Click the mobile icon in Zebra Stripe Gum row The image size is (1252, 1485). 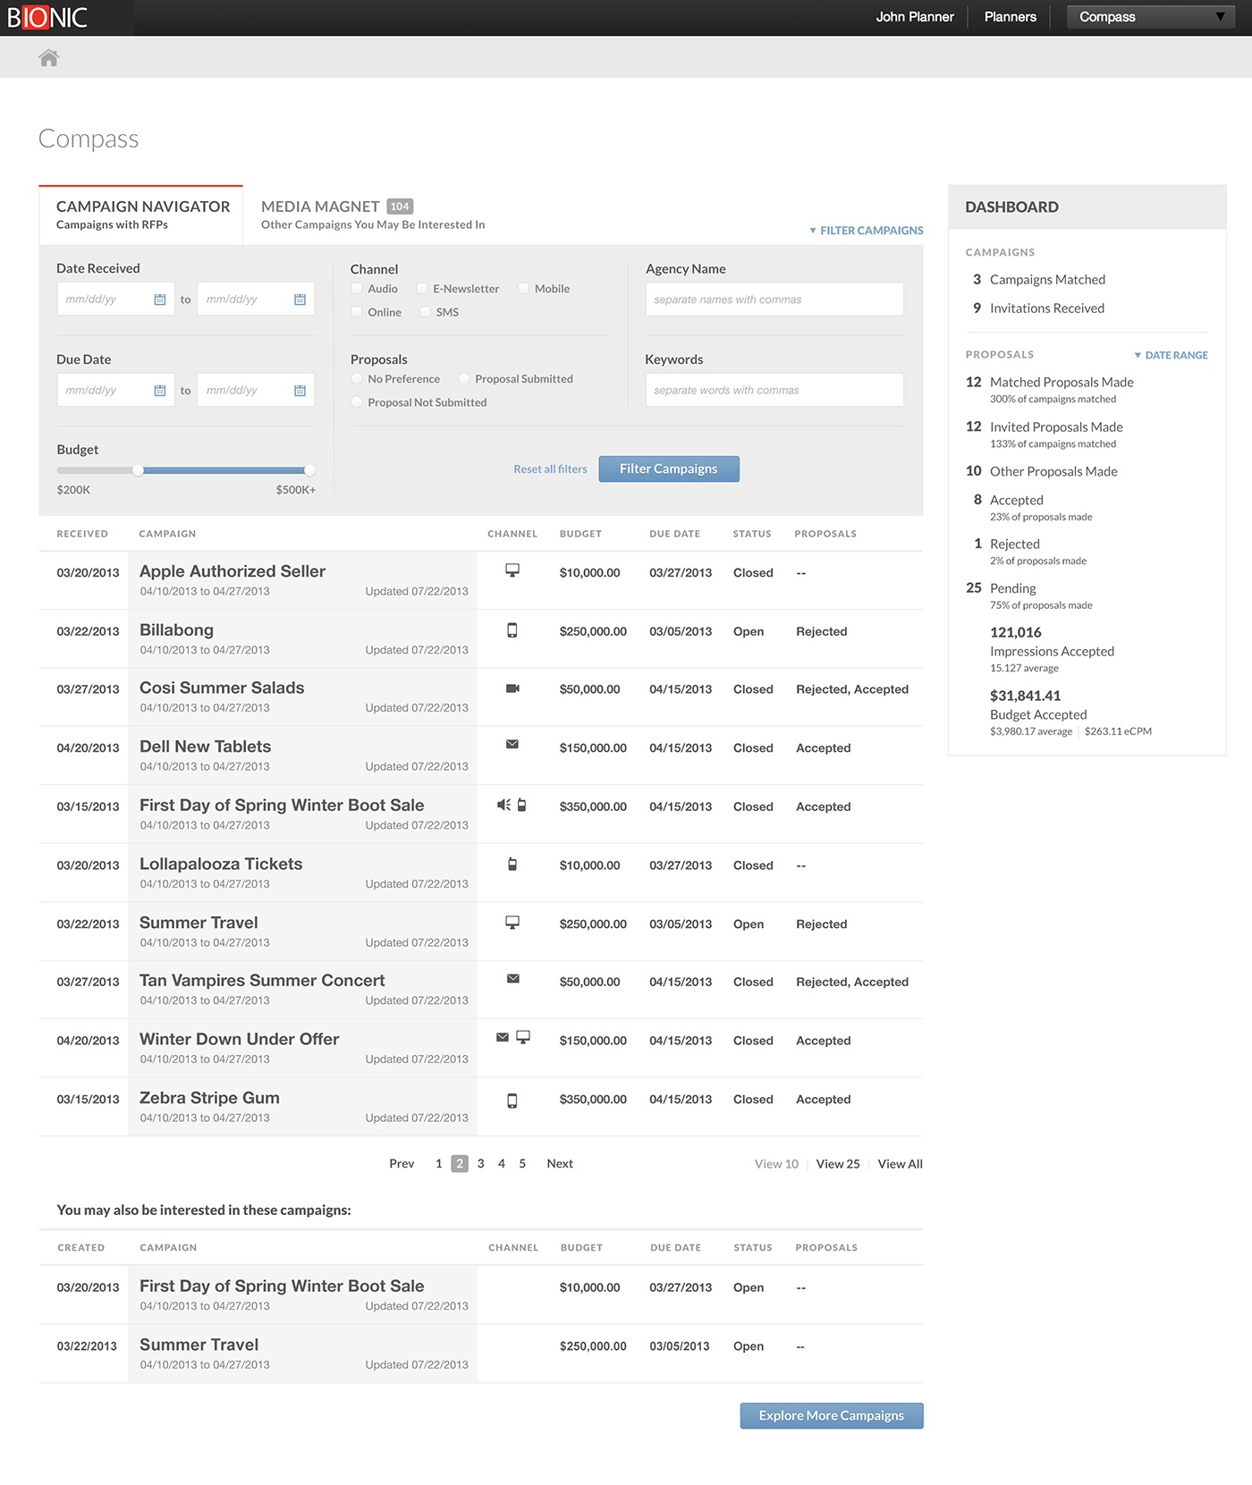point(512,1101)
